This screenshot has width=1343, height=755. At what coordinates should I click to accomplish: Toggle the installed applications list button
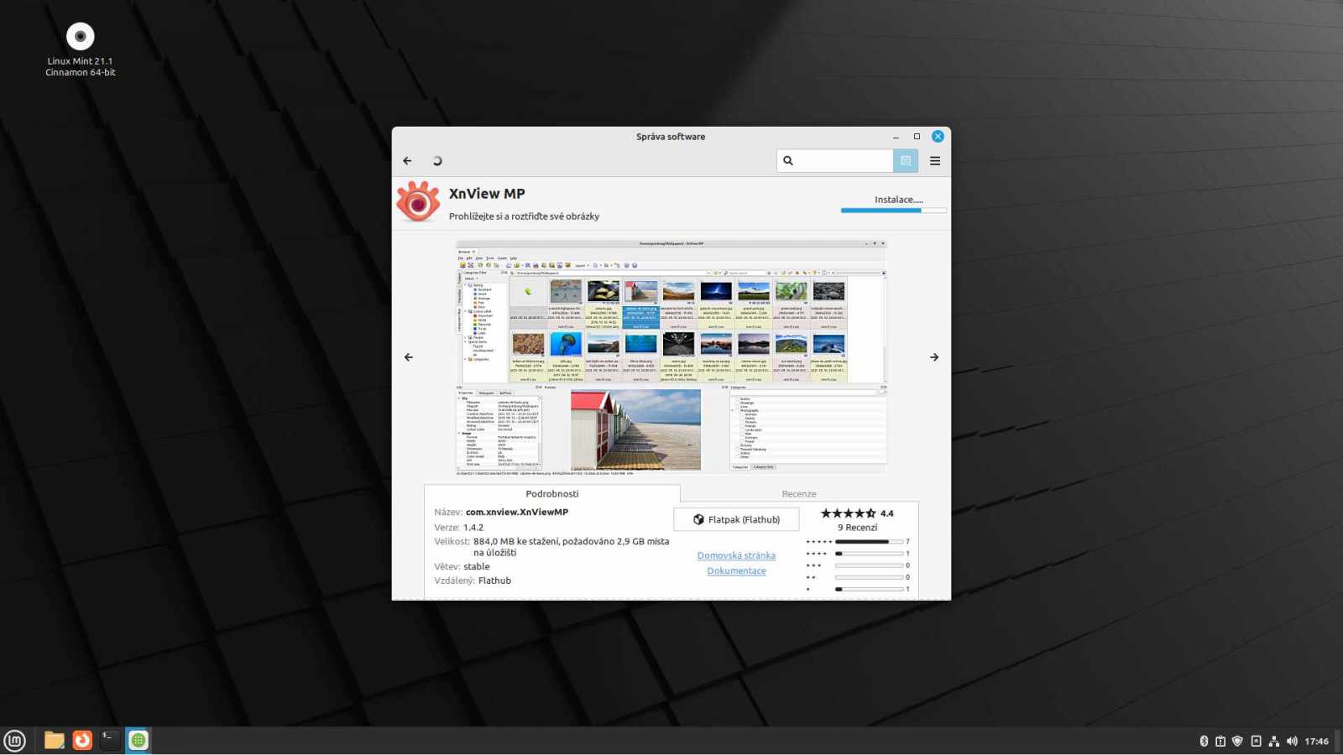[906, 161]
